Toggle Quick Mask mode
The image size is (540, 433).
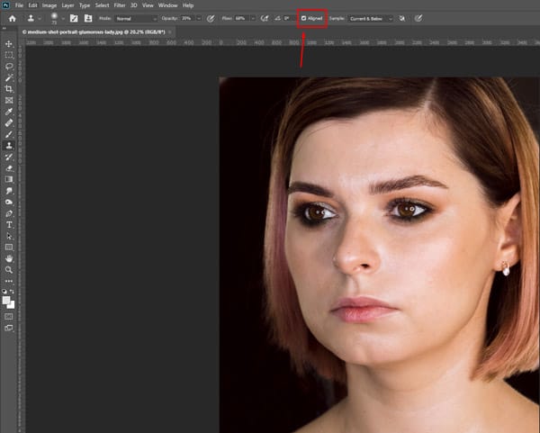point(9,316)
